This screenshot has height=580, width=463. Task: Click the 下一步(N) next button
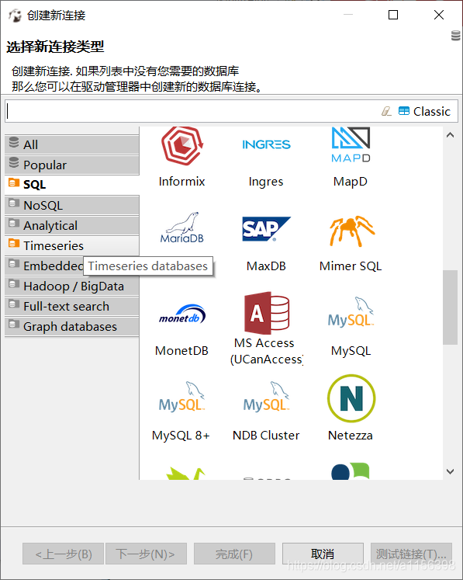pos(146,554)
